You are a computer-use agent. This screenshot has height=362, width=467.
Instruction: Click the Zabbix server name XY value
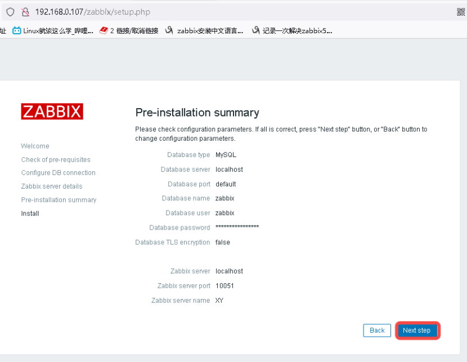tap(219, 300)
